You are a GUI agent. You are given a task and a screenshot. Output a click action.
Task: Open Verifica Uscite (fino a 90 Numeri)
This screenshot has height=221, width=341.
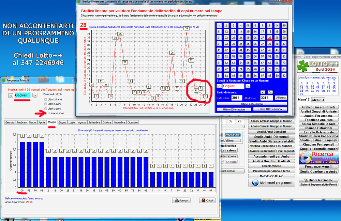pyautogui.click(x=271, y=146)
